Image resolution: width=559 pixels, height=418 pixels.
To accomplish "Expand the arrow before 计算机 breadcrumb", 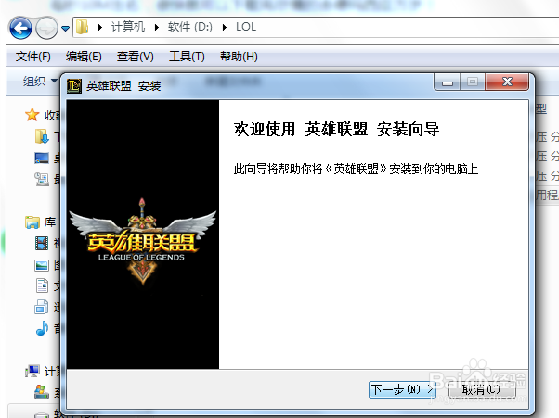I will point(100,28).
